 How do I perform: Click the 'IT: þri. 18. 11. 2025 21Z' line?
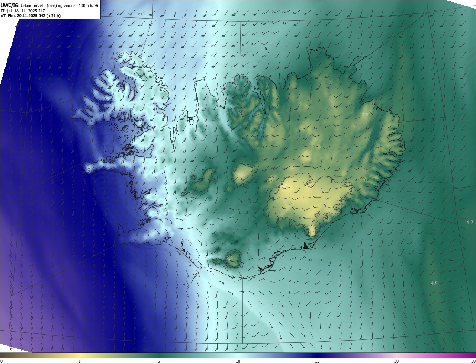[23, 11]
